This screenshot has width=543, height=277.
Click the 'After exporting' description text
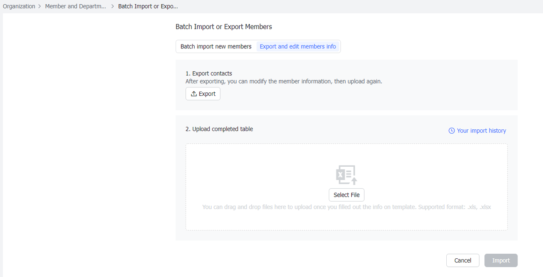click(x=283, y=81)
